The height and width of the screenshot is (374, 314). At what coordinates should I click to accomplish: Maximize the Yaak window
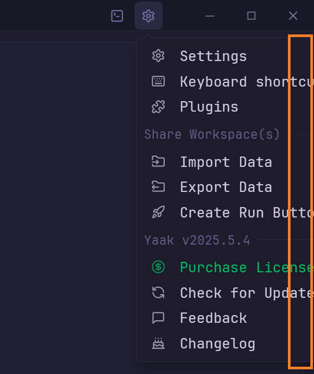click(x=251, y=16)
